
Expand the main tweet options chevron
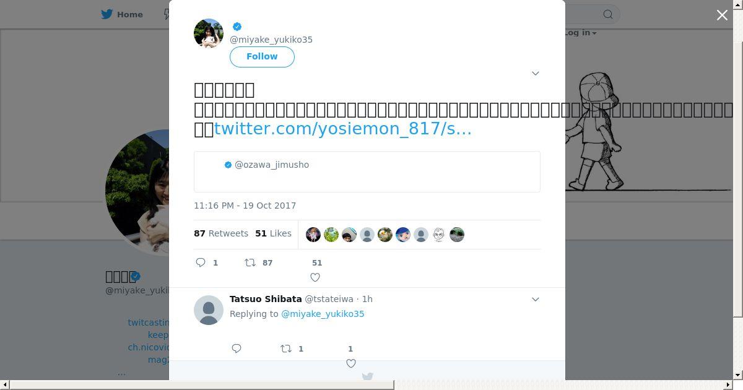[x=536, y=73]
